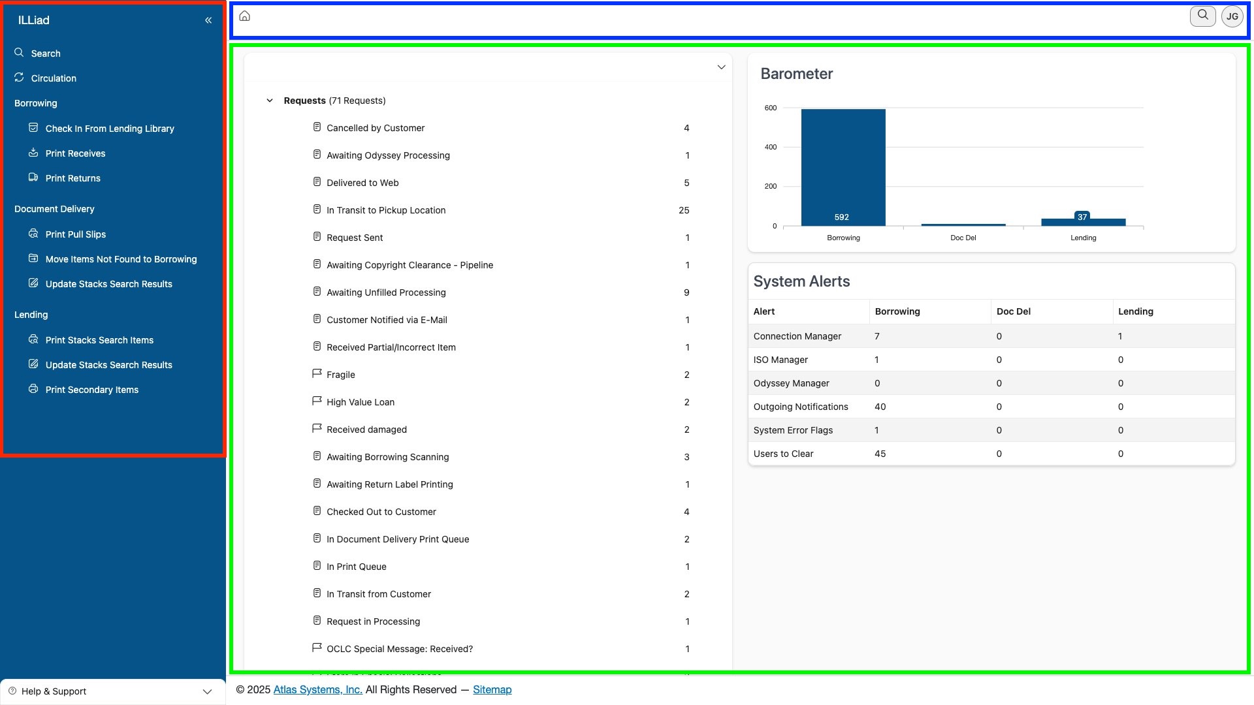Open the Awaiting Return Label Printing queue

tap(389, 484)
